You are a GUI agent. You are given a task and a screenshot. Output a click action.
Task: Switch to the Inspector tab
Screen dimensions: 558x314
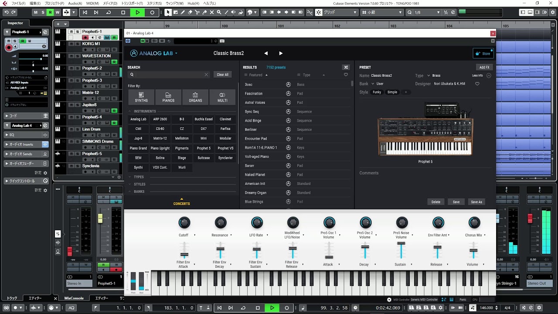tap(15, 23)
